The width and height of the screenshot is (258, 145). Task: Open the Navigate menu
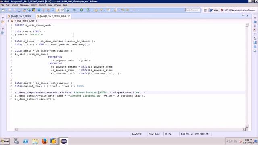[24, 5]
